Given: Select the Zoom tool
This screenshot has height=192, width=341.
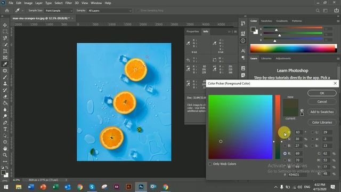Looking at the screenshot, I should tap(5, 155).
